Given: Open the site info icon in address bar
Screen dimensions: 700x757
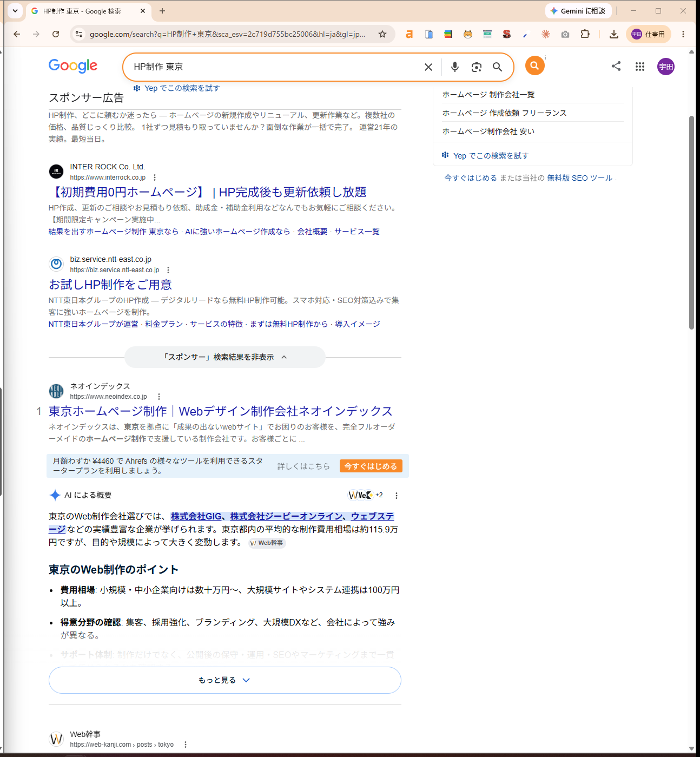Looking at the screenshot, I should 79,34.
